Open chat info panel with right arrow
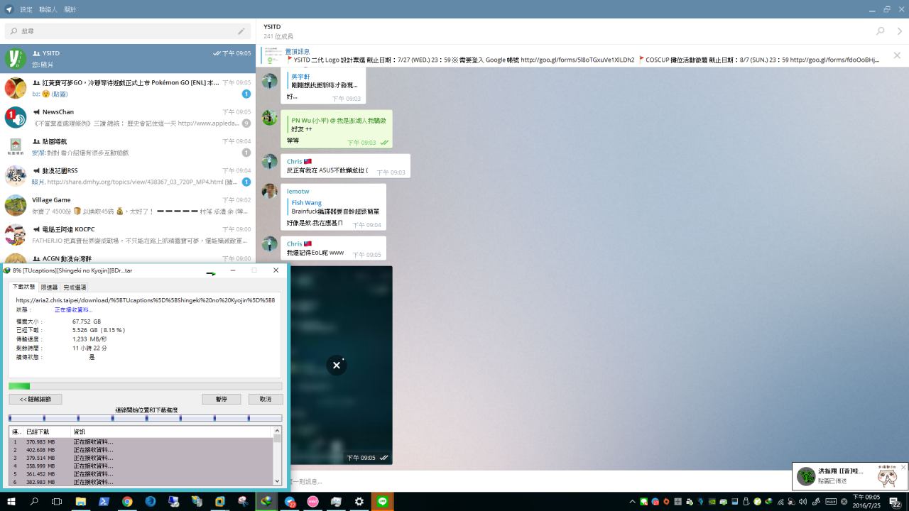The image size is (909, 511). [x=900, y=31]
